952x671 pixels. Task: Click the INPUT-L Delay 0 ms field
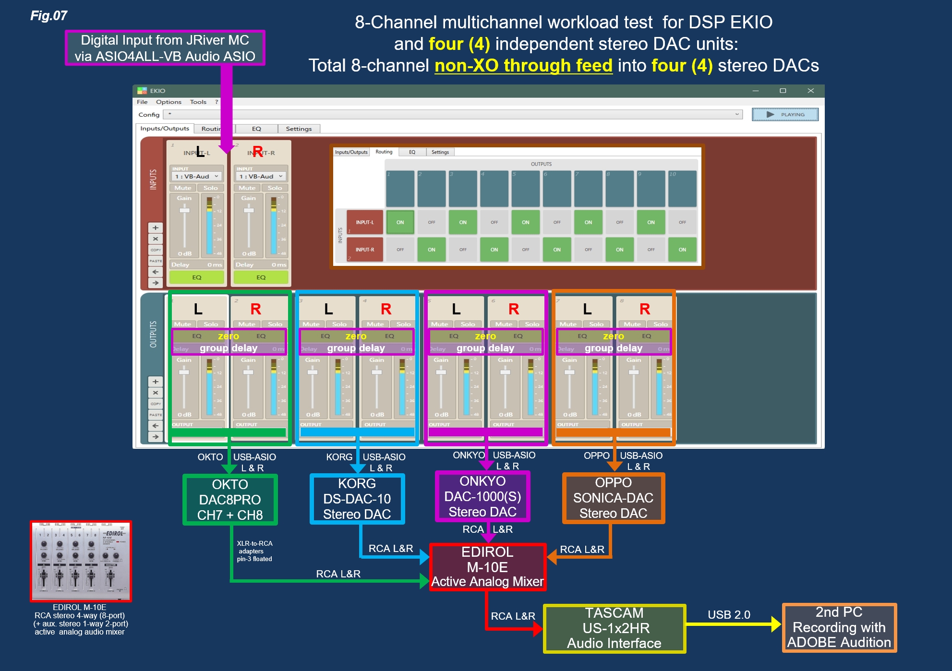pos(197,264)
